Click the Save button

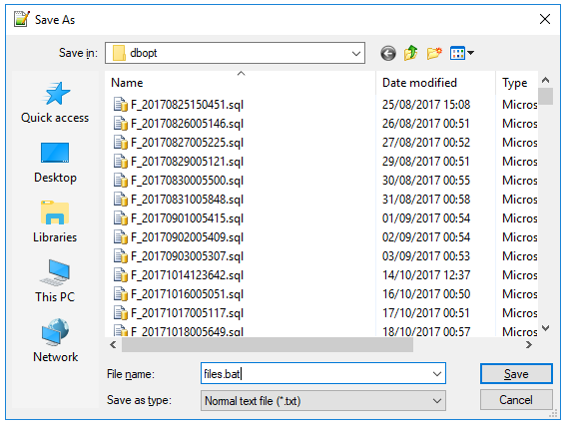click(516, 374)
